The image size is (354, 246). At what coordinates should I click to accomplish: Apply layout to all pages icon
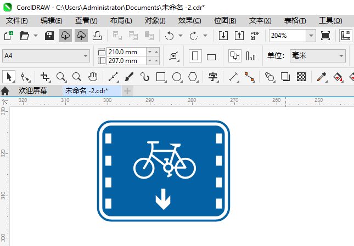click(x=235, y=56)
